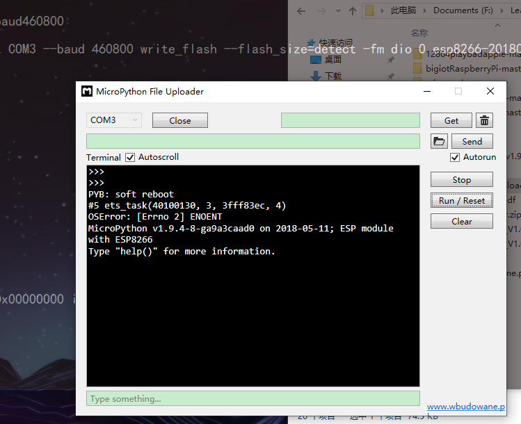Click the Run / Reset button

(461, 201)
